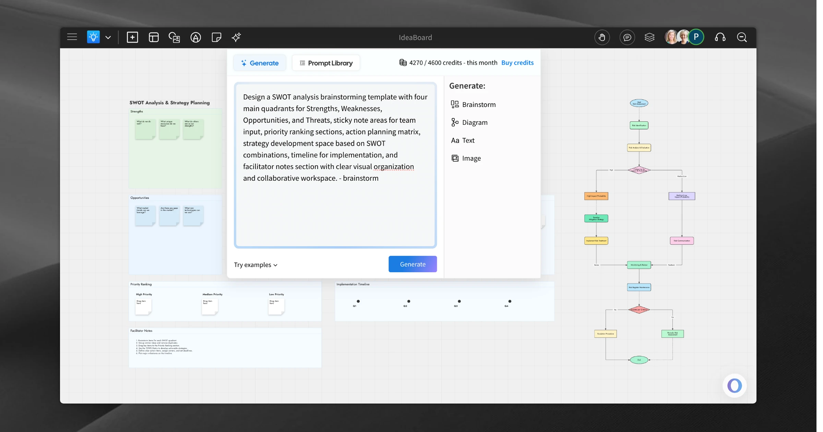823x432 pixels.
Task: Click the Buy credits link
Action: pos(517,63)
